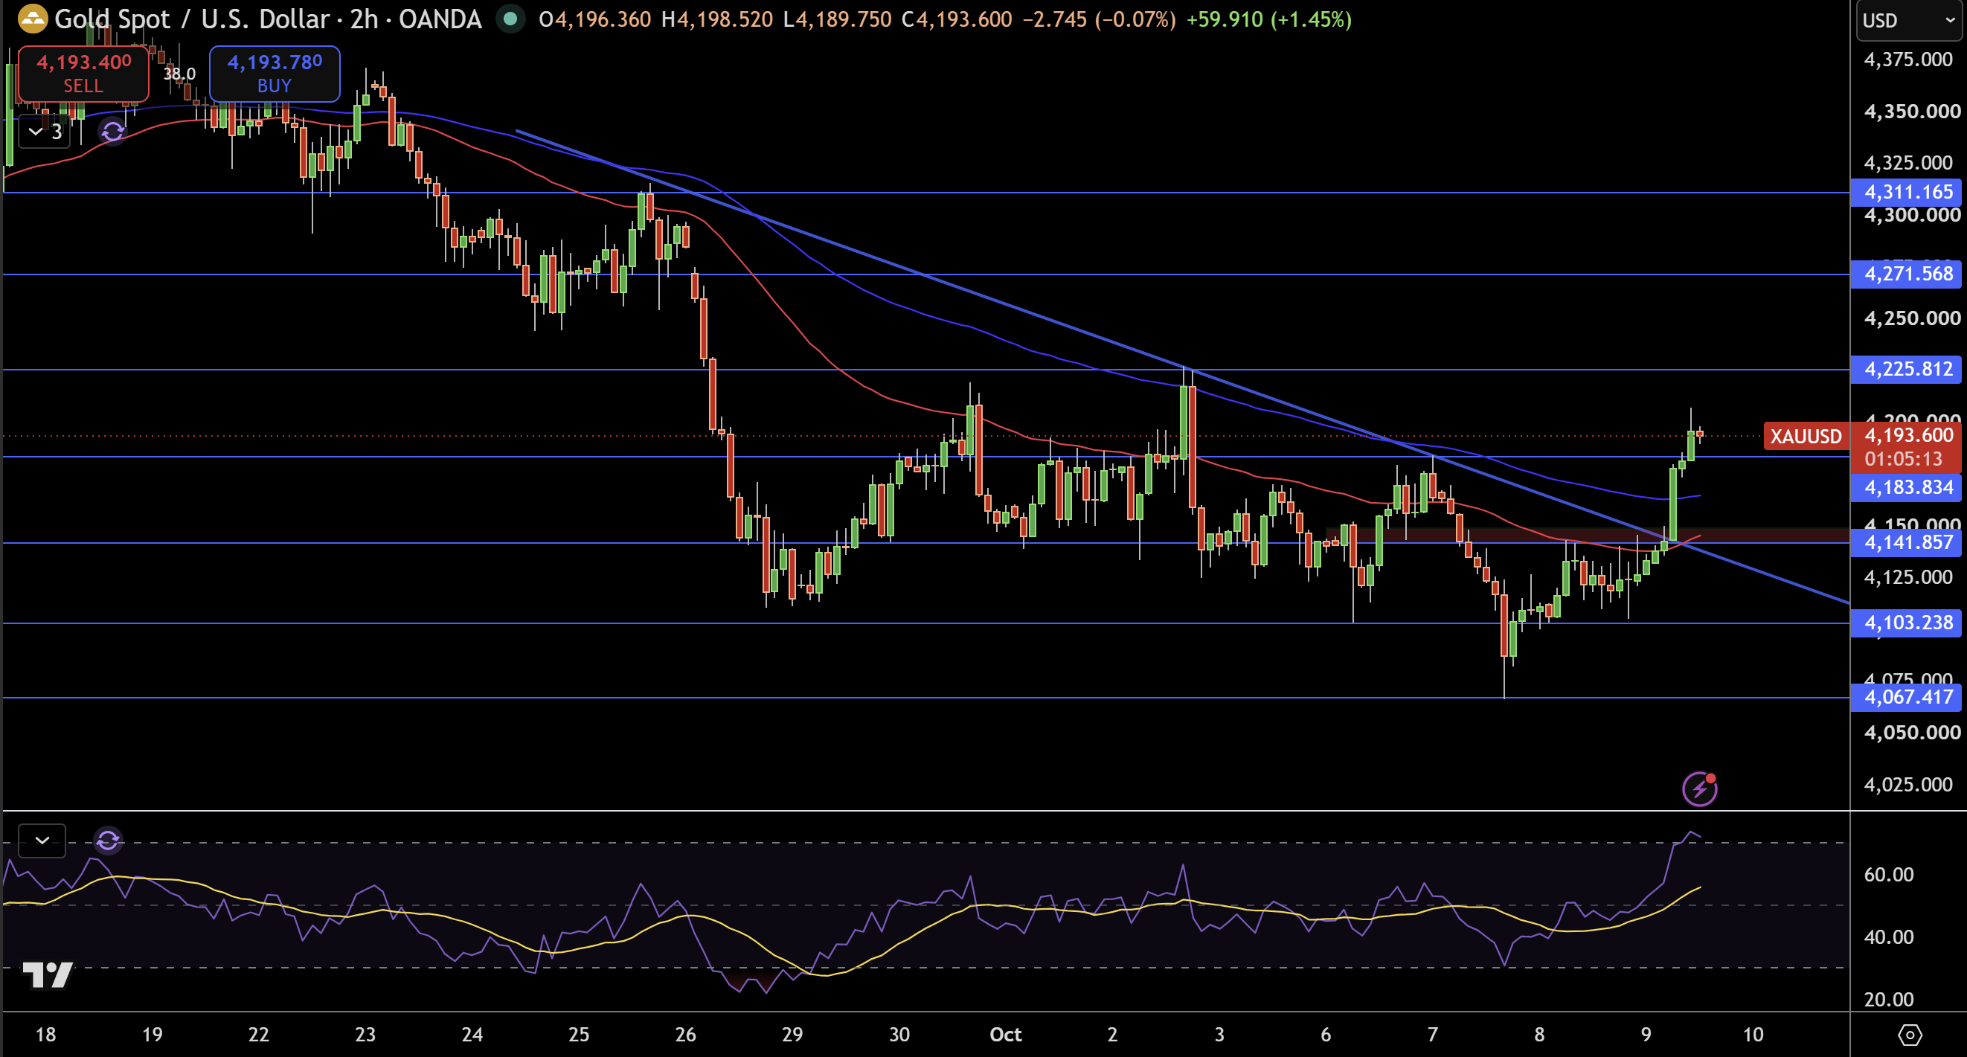Open the USD currency dropdown
Screen dimensions: 1967x1057
pyautogui.click(x=1909, y=21)
